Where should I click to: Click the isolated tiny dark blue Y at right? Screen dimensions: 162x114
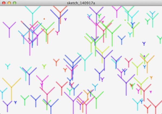(144, 43)
